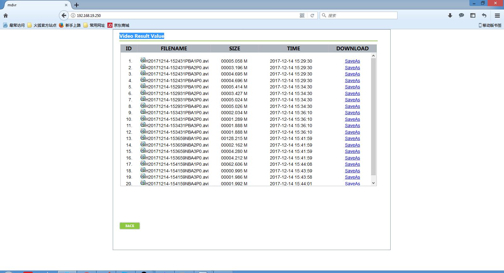Click the FILENAME column header
Image resolution: width=504 pixels, height=273 pixels.
click(x=174, y=48)
